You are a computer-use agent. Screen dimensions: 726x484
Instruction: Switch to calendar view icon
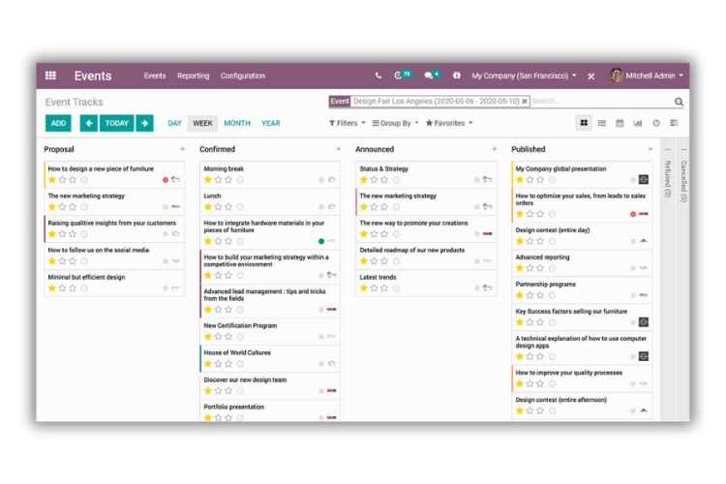point(620,123)
